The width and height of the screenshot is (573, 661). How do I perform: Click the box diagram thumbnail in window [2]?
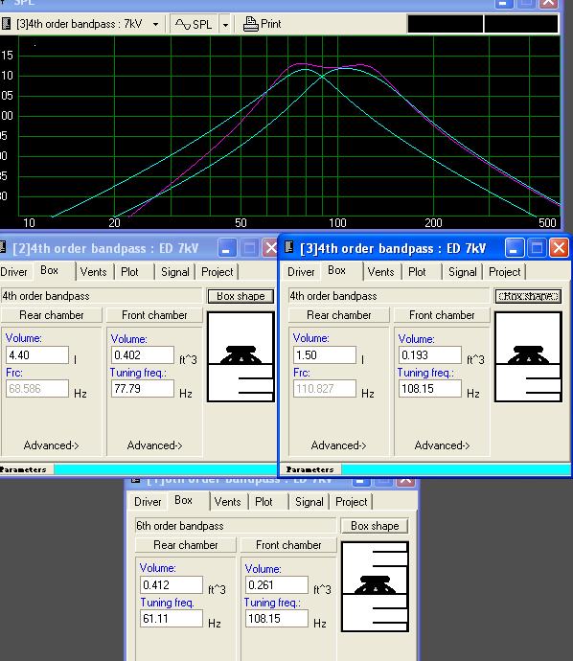[241, 356]
